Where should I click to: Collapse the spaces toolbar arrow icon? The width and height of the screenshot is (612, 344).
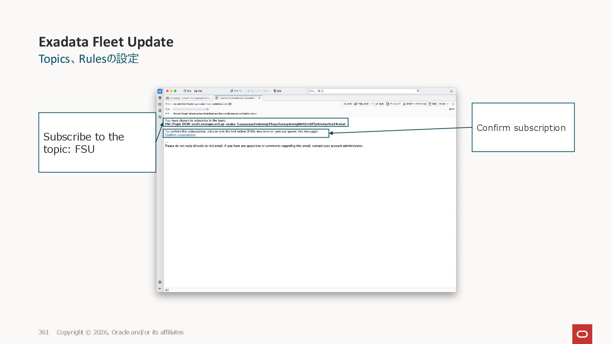pyautogui.click(x=160, y=289)
